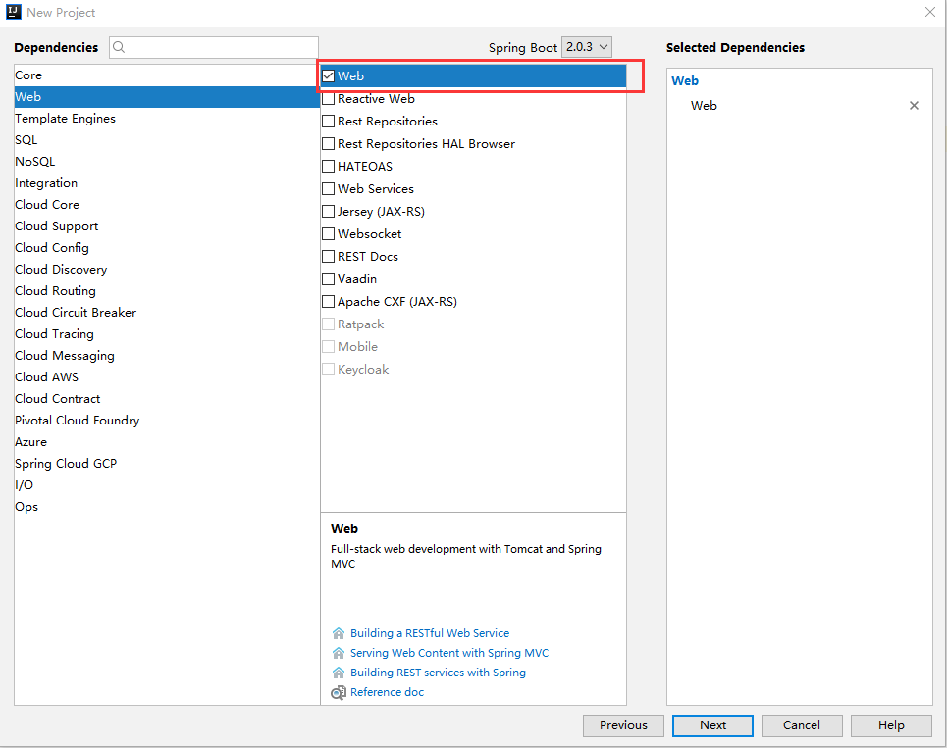Enable the Websocket dependency checkbox
Screen dimensions: 947x748
coord(328,234)
